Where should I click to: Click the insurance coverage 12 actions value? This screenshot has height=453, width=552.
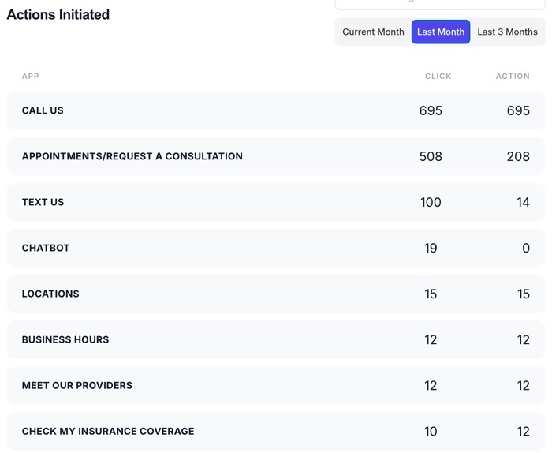pyautogui.click(x=523, y=431)
